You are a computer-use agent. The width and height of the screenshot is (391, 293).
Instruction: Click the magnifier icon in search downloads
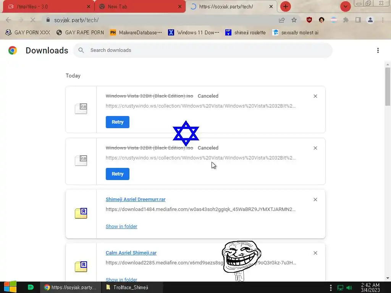tap(81, 50)
